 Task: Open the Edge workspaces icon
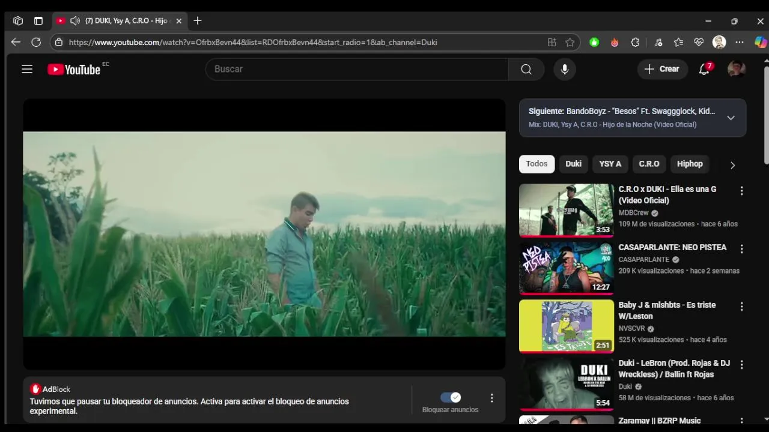18,21
